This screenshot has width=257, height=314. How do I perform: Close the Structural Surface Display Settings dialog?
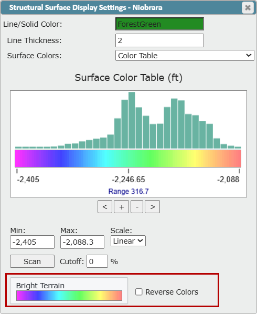click(x=248, y=7)
